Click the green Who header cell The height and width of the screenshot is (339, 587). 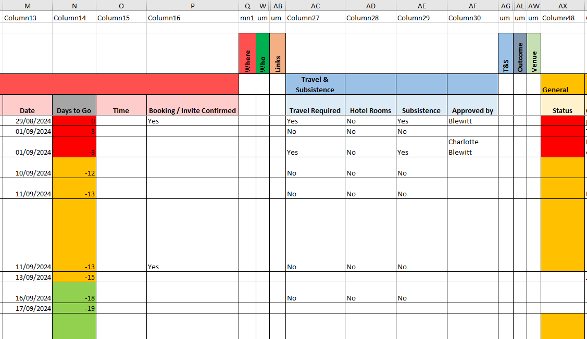[263, 53]
